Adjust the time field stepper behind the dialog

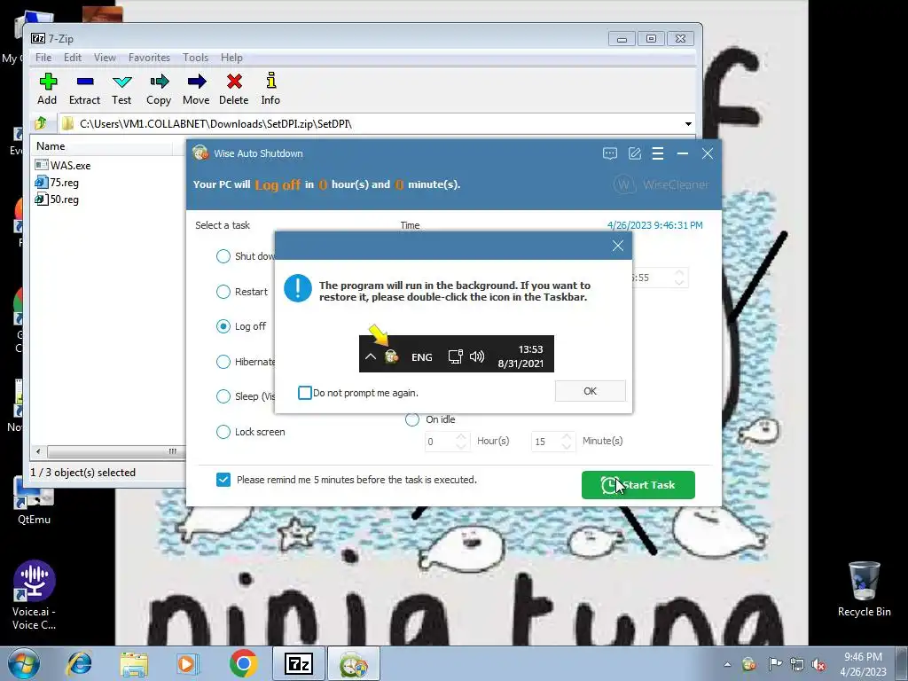pyautogui.click(x=679, y=278)
